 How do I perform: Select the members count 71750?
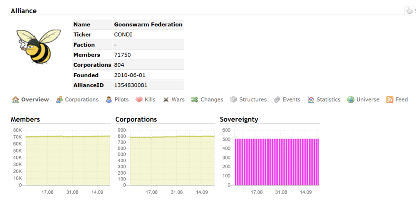(123, 55)
